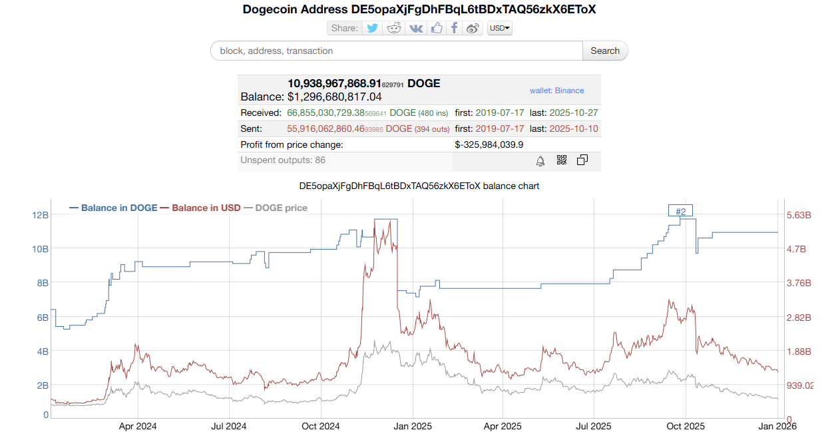Click the Search button
Screen dimensions: 838x438
click(604, 51)
